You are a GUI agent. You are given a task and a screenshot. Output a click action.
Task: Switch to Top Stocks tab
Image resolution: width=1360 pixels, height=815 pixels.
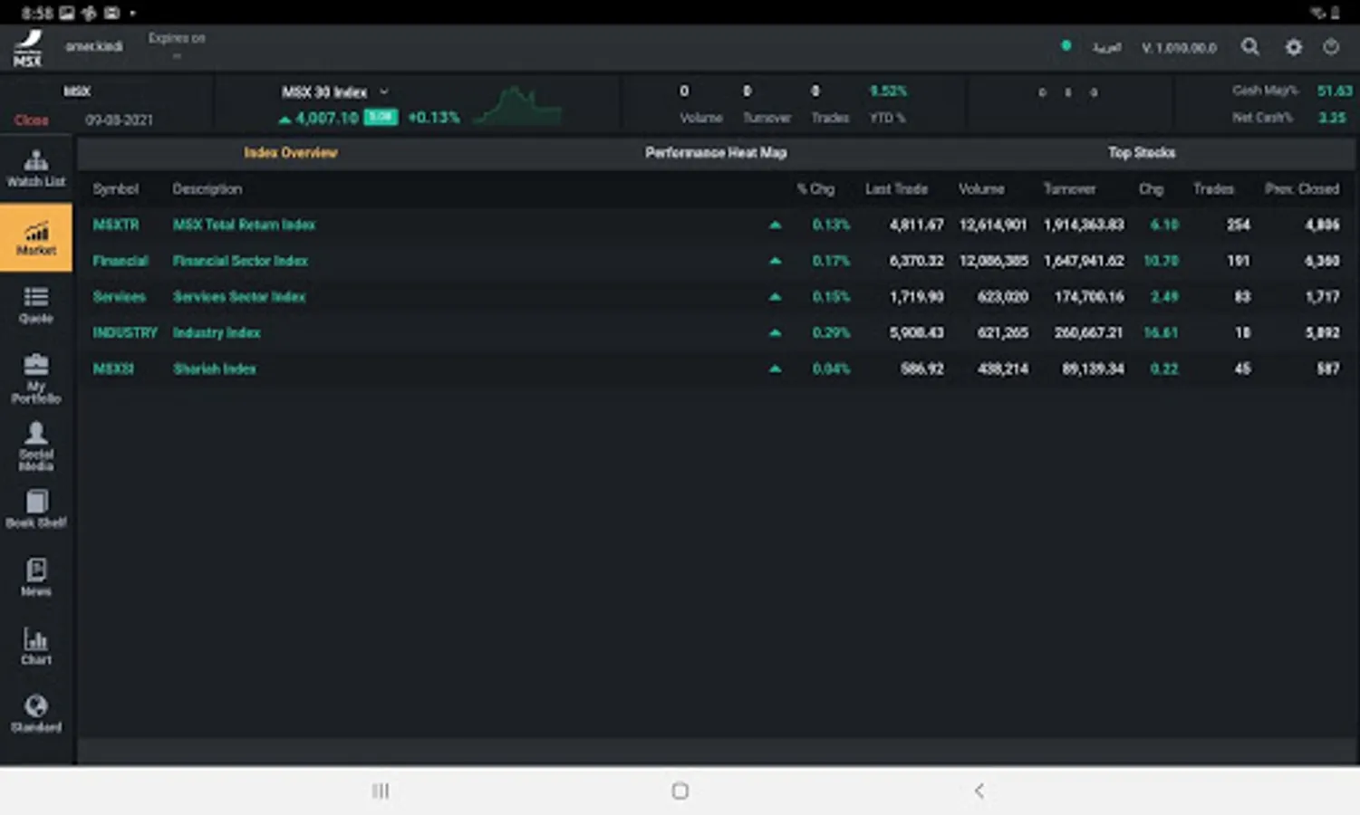pos(1142,153)
